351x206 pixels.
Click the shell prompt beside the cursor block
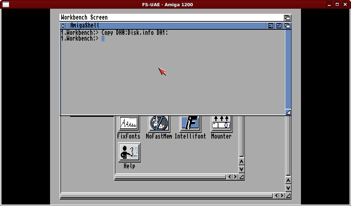[x=80, y=38]
